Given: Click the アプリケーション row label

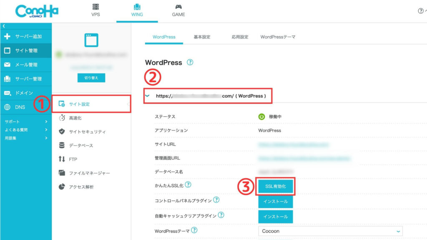Looking at the screenshot, I should tap(171, 130).
